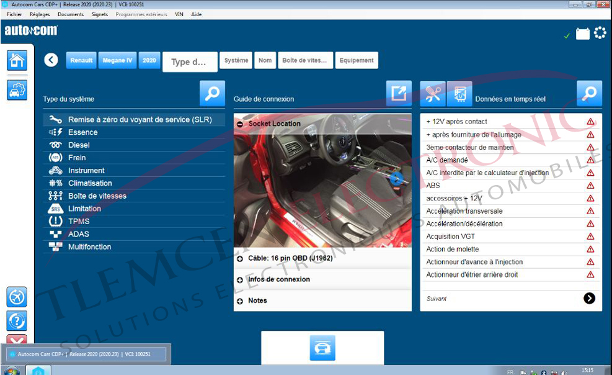The image size is (612, 375).
Task: Click the Autocom taskbar icon
Action: tap(38, 370)
